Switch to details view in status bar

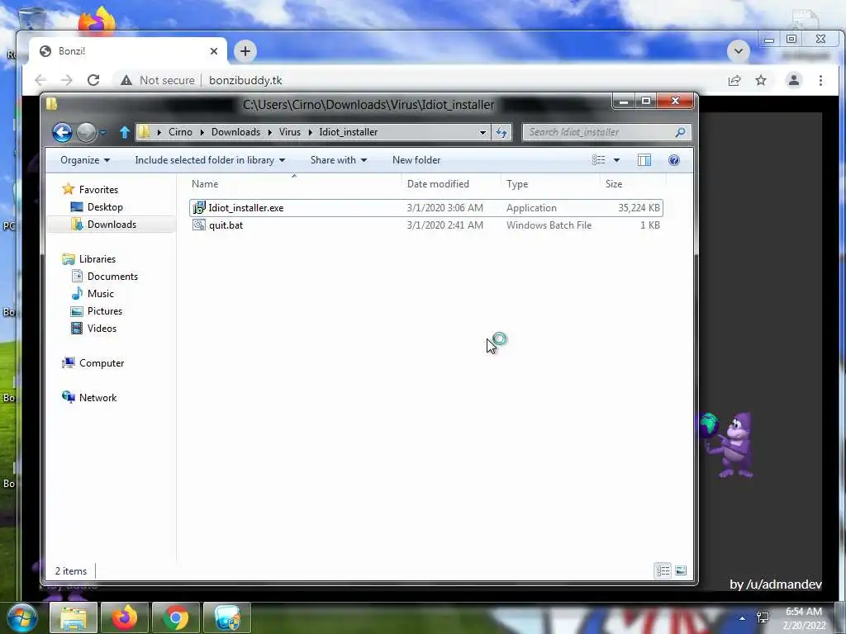tap(663, 570)
